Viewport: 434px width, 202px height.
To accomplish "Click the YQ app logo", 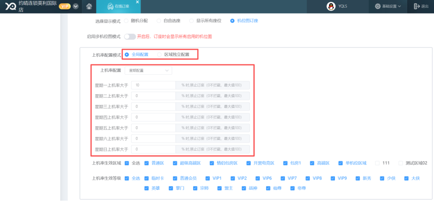I will (11, 6).
